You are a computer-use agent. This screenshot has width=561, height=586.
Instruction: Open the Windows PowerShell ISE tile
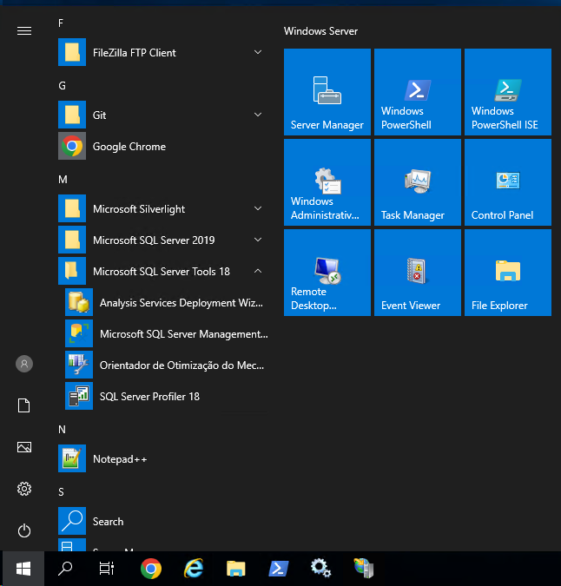click(x=508, y=92)
